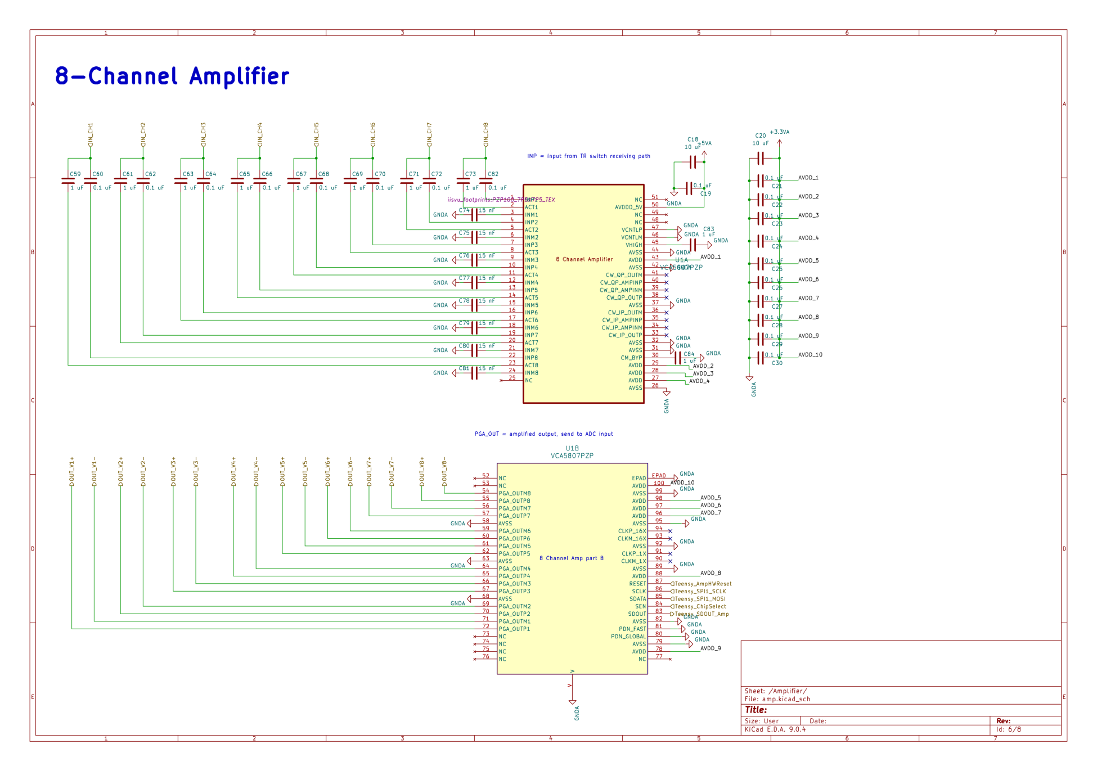Click the ACT1 pin name
Viewport: 1097px width, 771px height.
pos(532,208)
